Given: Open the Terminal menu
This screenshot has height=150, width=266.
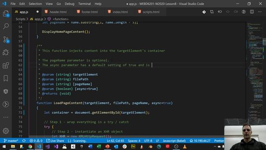Looking at the screenshot, I should pyautogui.click(x=84, y=4).
